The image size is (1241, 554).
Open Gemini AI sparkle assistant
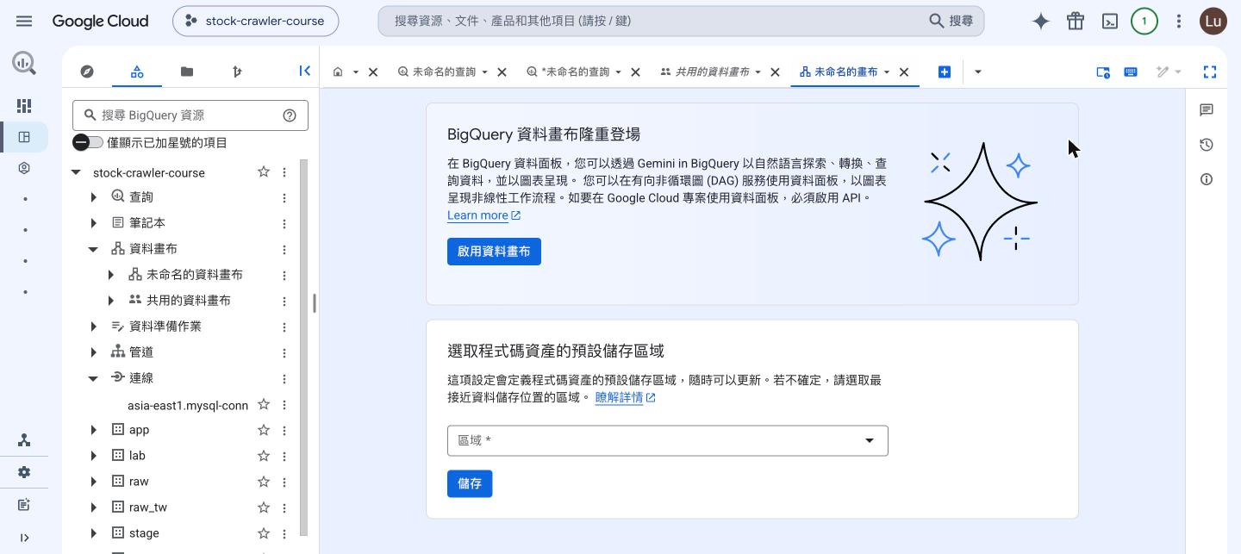pyautogui.click(x=1041, y=21)
